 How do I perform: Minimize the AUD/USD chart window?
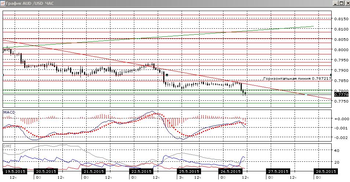[335, 3]
